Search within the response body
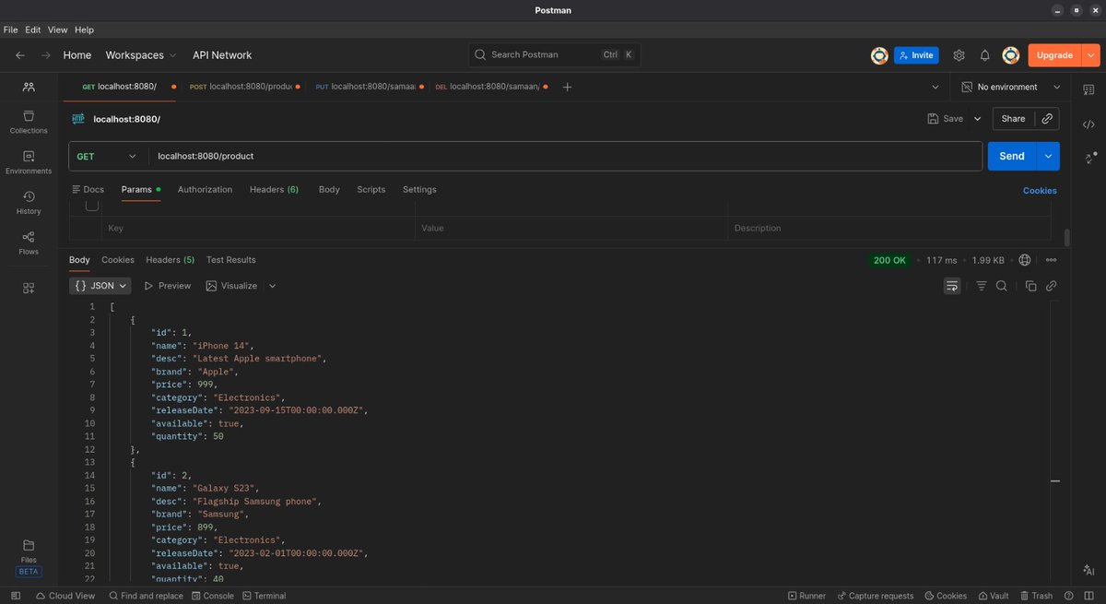Screen dimensions: 1106x604 [x=1002, y=286]
